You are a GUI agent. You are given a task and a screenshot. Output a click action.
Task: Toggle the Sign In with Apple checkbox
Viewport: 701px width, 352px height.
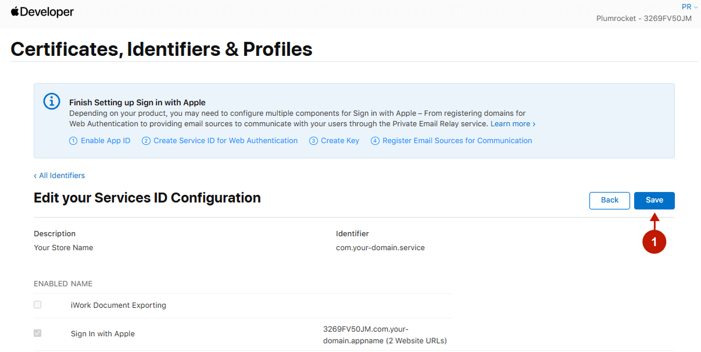(x=38, y=333)
